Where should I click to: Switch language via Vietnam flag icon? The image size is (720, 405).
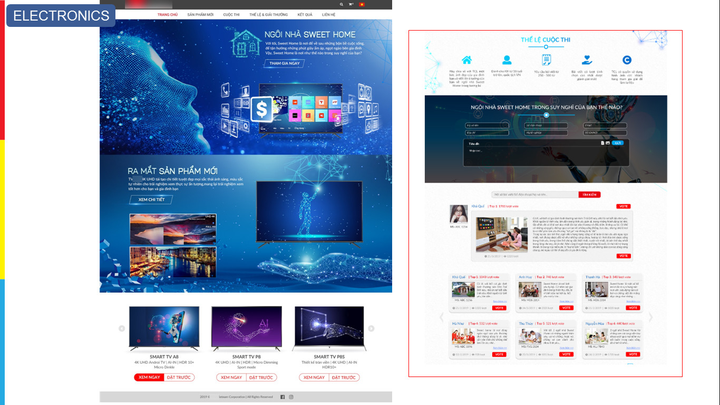tap(362, 4)
